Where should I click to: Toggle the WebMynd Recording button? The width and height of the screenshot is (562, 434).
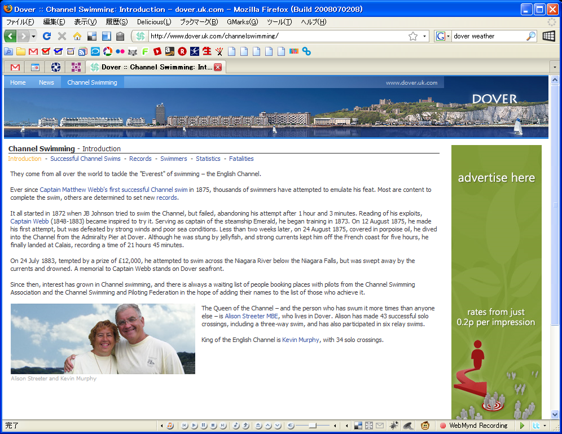473,426
